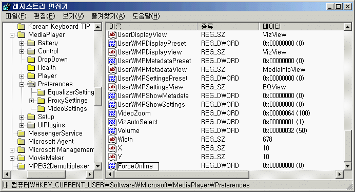Expand the Player key
The image size is (355, 192).
click(22, 76)
